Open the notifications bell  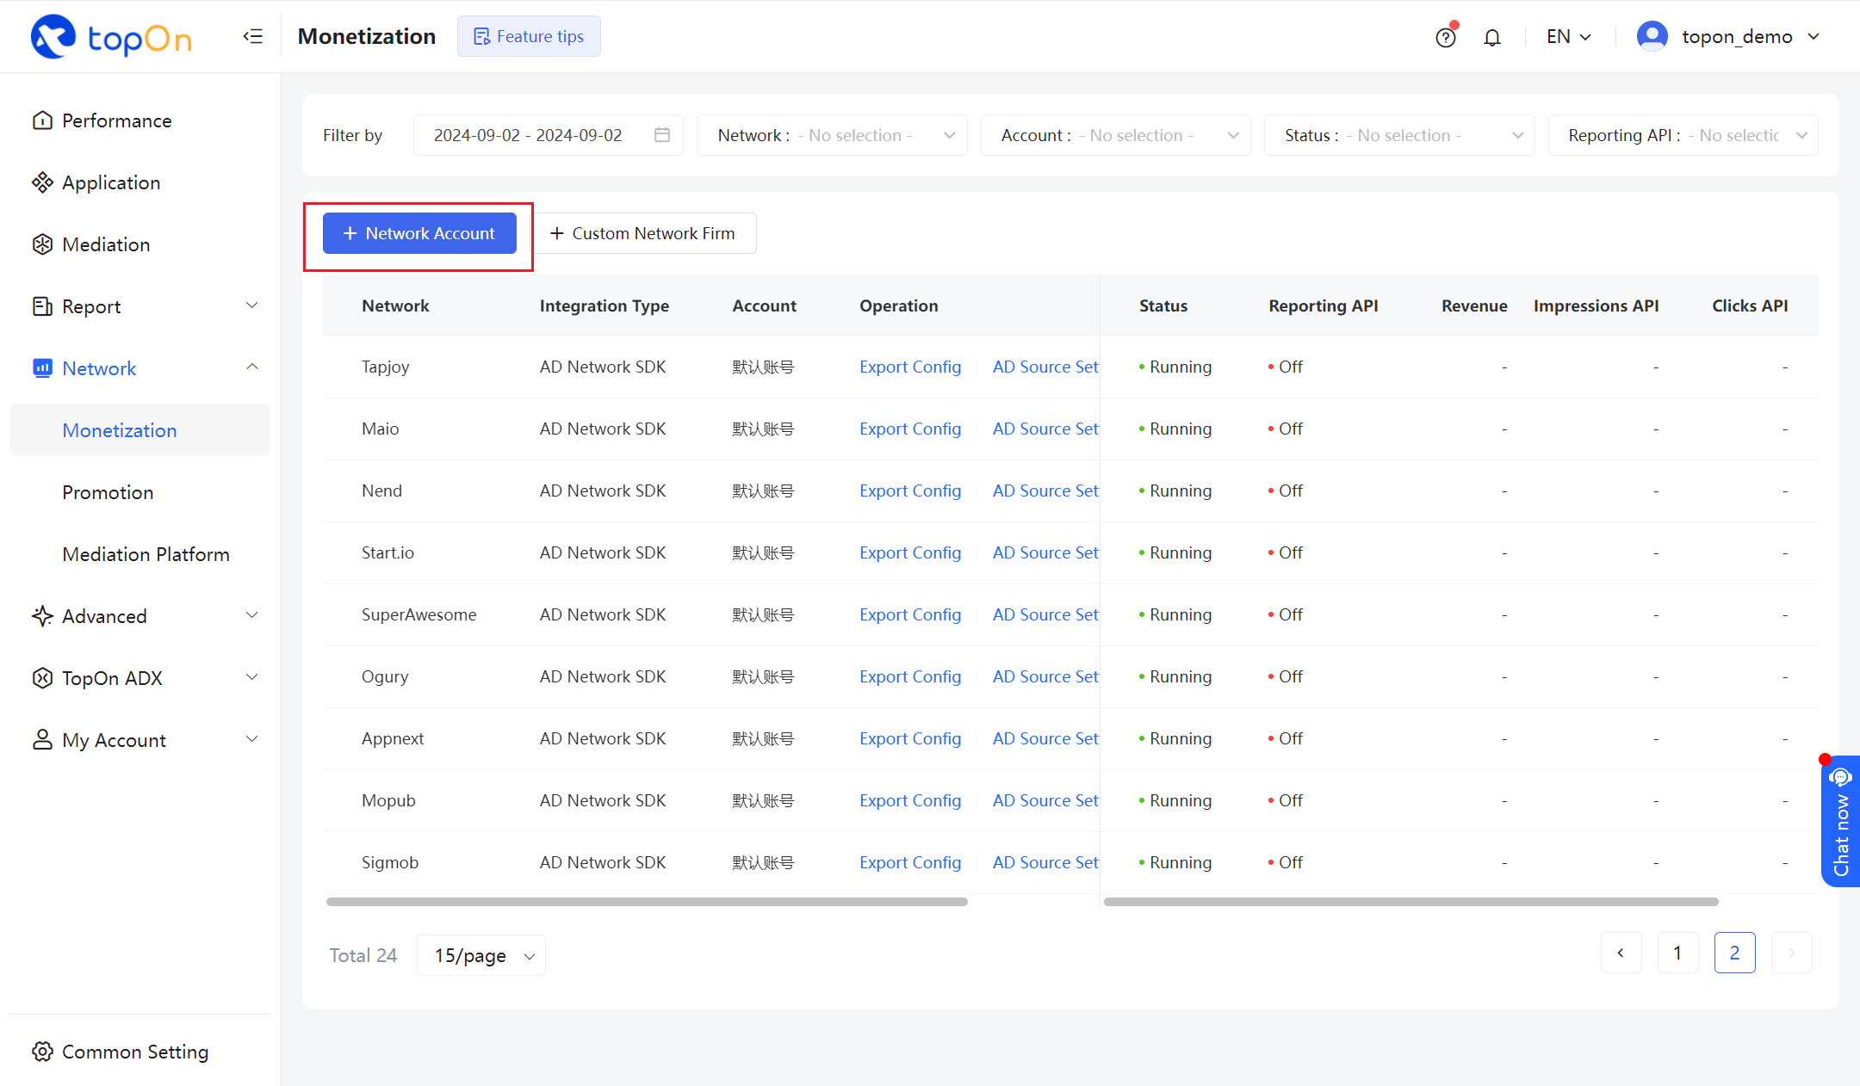pos(1492,37)
